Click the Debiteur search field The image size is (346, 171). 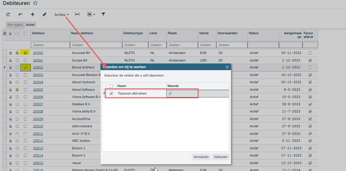(50, 45)
